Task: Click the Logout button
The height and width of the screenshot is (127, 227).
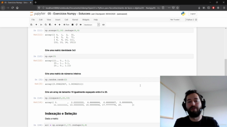Action: pyautogui.click(x=193, y=14)
